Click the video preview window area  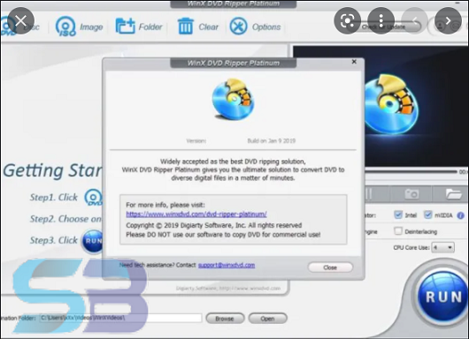tap(381, 106)
